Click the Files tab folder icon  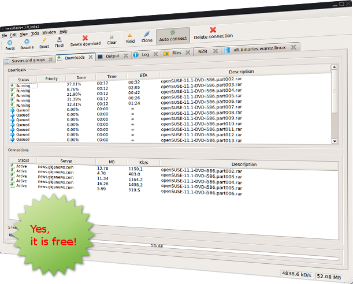coord(166,53)
